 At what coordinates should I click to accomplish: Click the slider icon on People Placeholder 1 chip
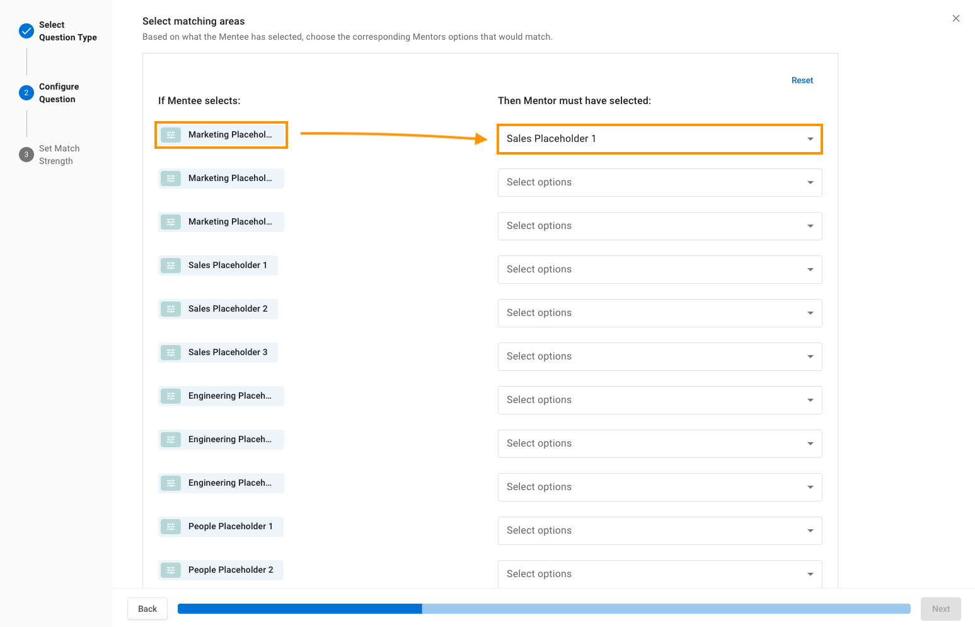[x=171, y=527]
